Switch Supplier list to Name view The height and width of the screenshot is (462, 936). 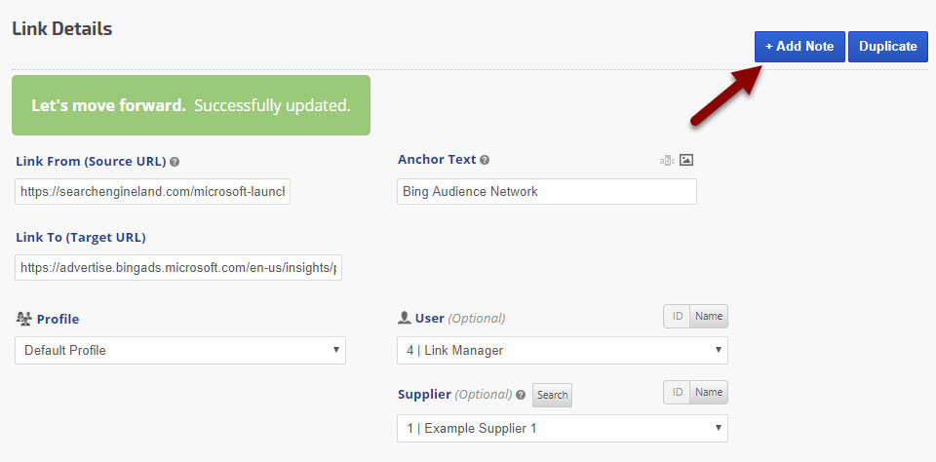coord(709,392)
